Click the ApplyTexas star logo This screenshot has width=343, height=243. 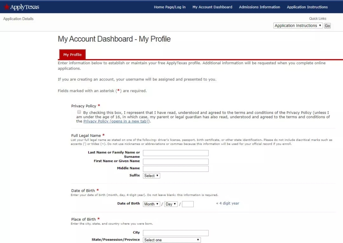[x=22, y=7]
